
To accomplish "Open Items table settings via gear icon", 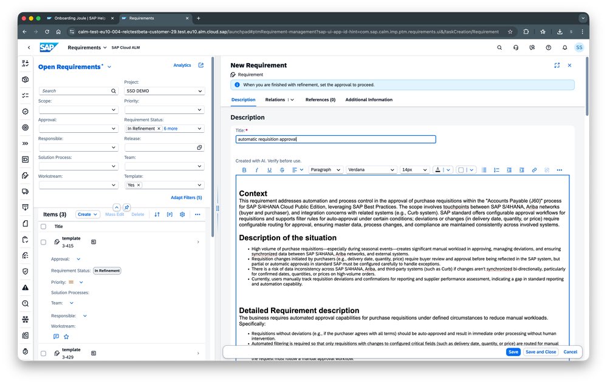I will pyautogui.click(x=182, y=214).
